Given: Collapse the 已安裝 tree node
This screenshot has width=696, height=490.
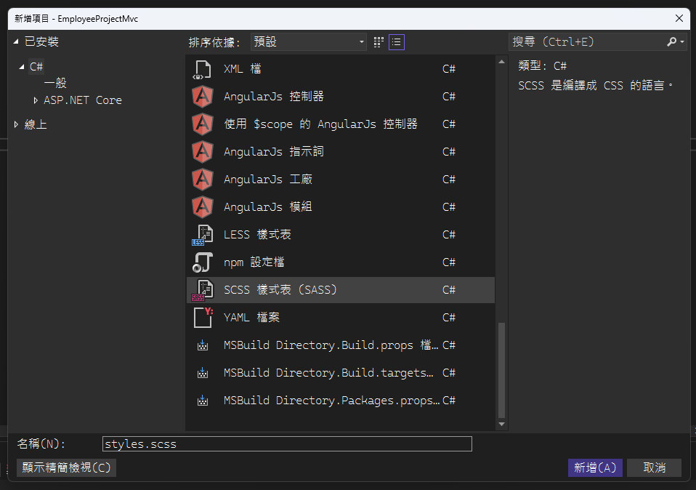Looking at the screenshot, I should [16, 41].
